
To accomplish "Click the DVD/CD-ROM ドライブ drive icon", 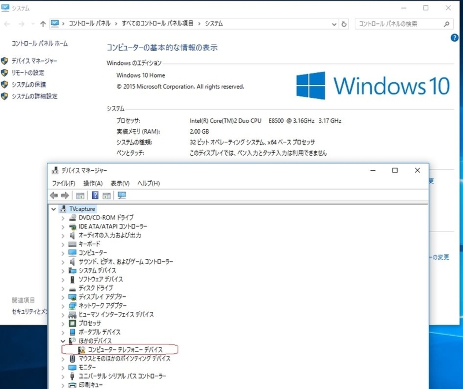I will click(72, 217).
